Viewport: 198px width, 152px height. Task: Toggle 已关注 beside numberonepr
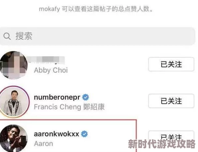[x=171, y=101]
